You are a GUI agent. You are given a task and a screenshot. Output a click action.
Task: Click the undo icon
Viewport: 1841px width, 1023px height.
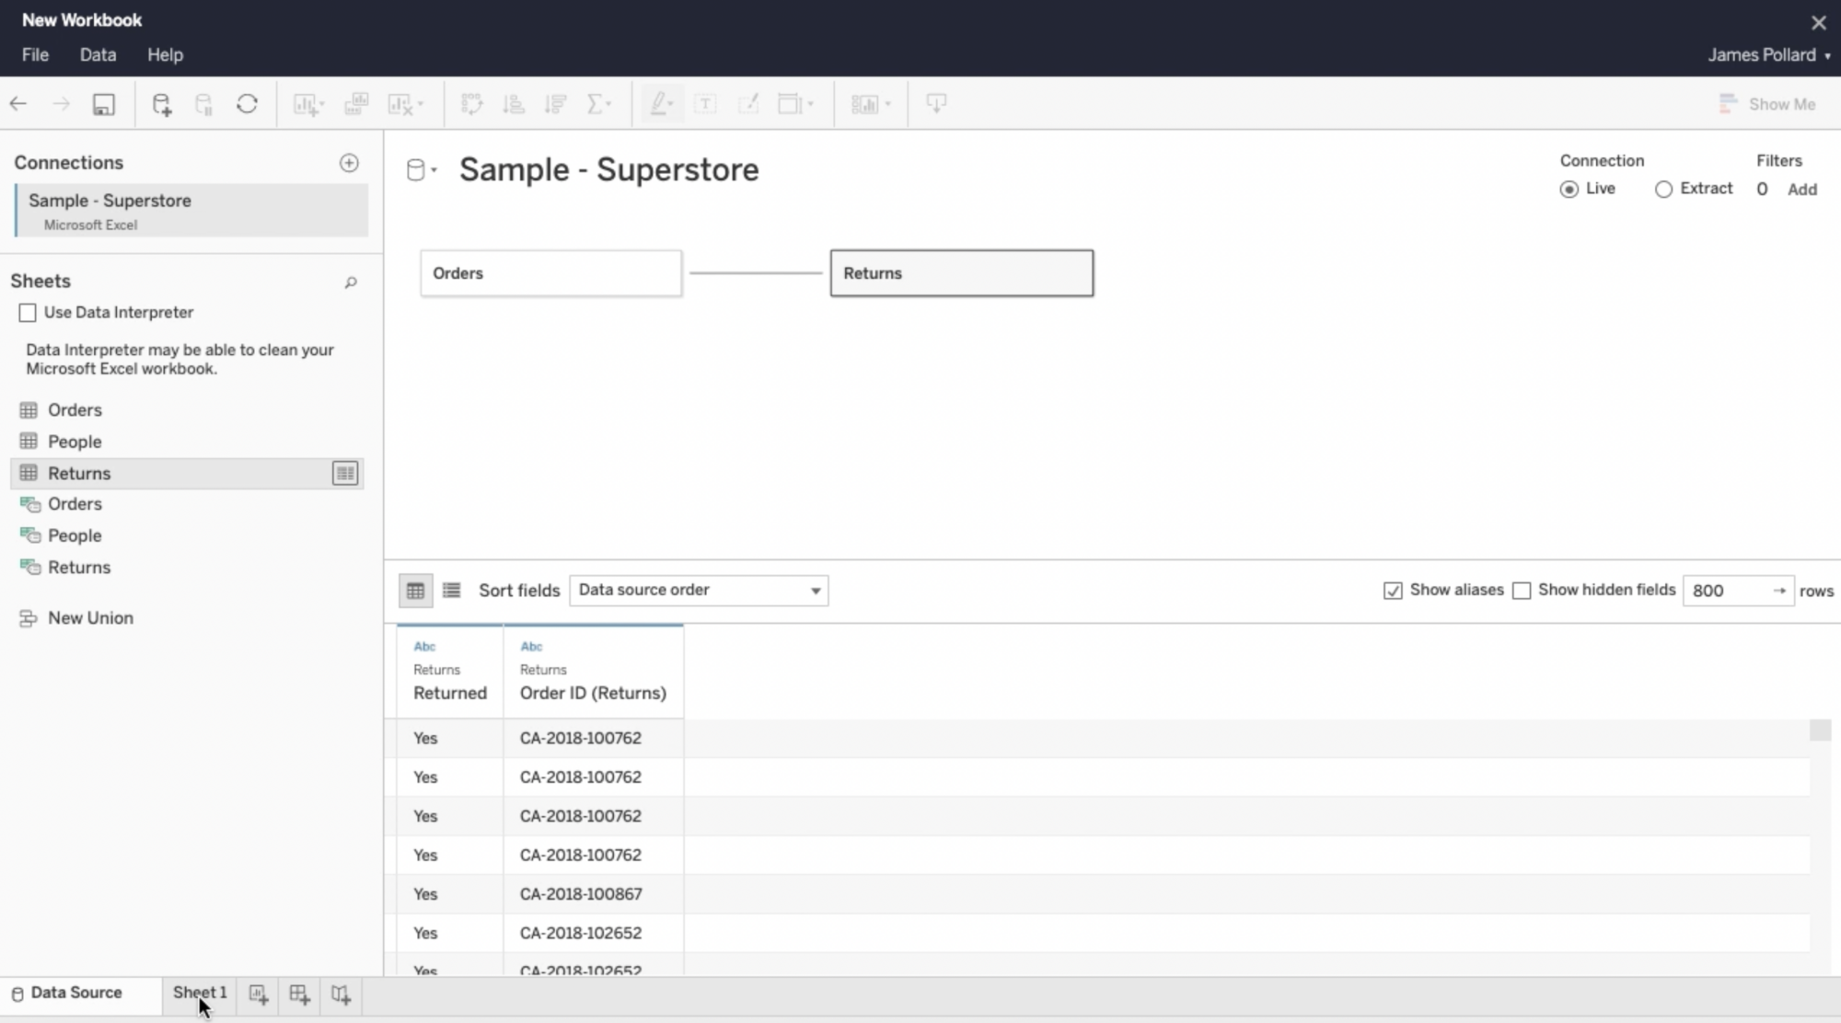coord(19,103)
